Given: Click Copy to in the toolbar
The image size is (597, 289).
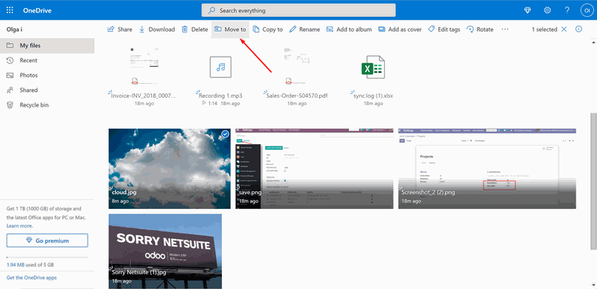Looking at the screenshot, I should coord(268,29).
